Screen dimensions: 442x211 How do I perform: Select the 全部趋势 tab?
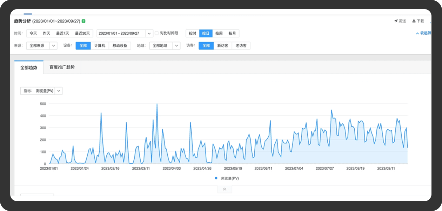tap(29, 67)
